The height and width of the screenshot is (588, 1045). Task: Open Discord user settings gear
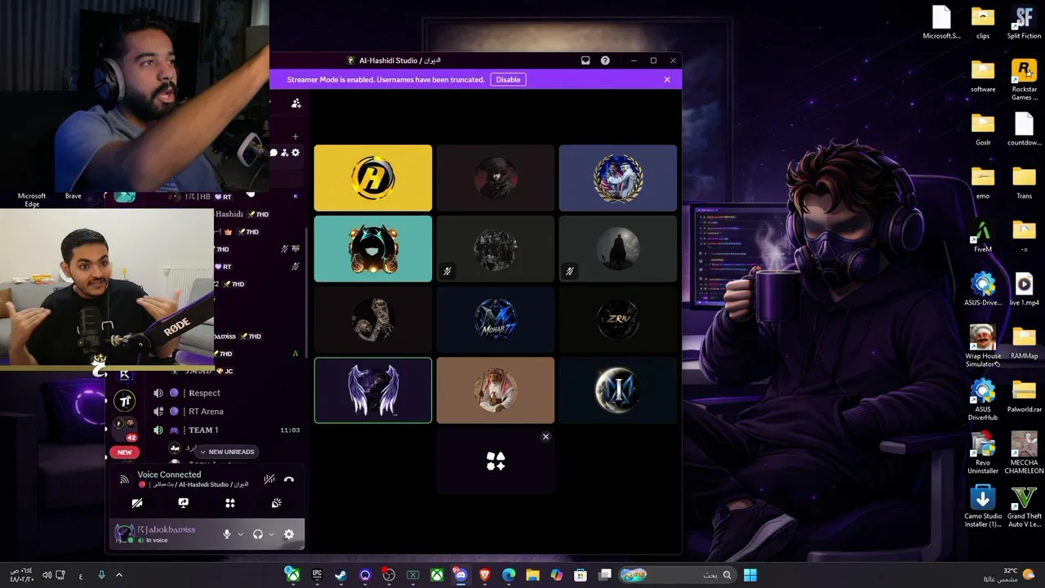click(x=288, y=534)
